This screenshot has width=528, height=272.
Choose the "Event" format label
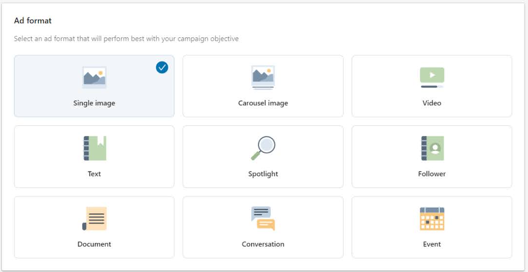432,244
